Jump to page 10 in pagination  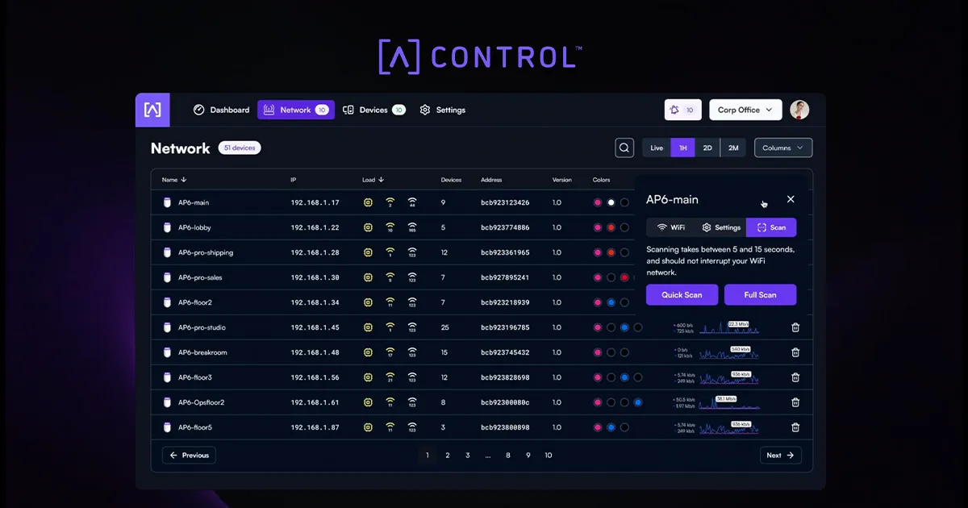[x=549, y=456]
